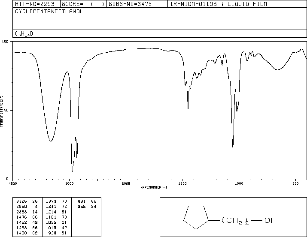The image size is (307, 237).
Task: Select peak table entry 1373
Action: pos(56,201)
